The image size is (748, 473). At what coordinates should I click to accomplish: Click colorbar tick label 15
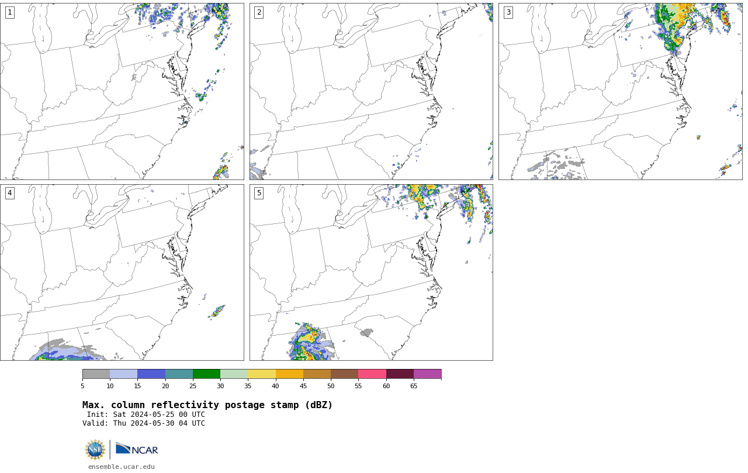pyautogui.click(x=137, y=386)
